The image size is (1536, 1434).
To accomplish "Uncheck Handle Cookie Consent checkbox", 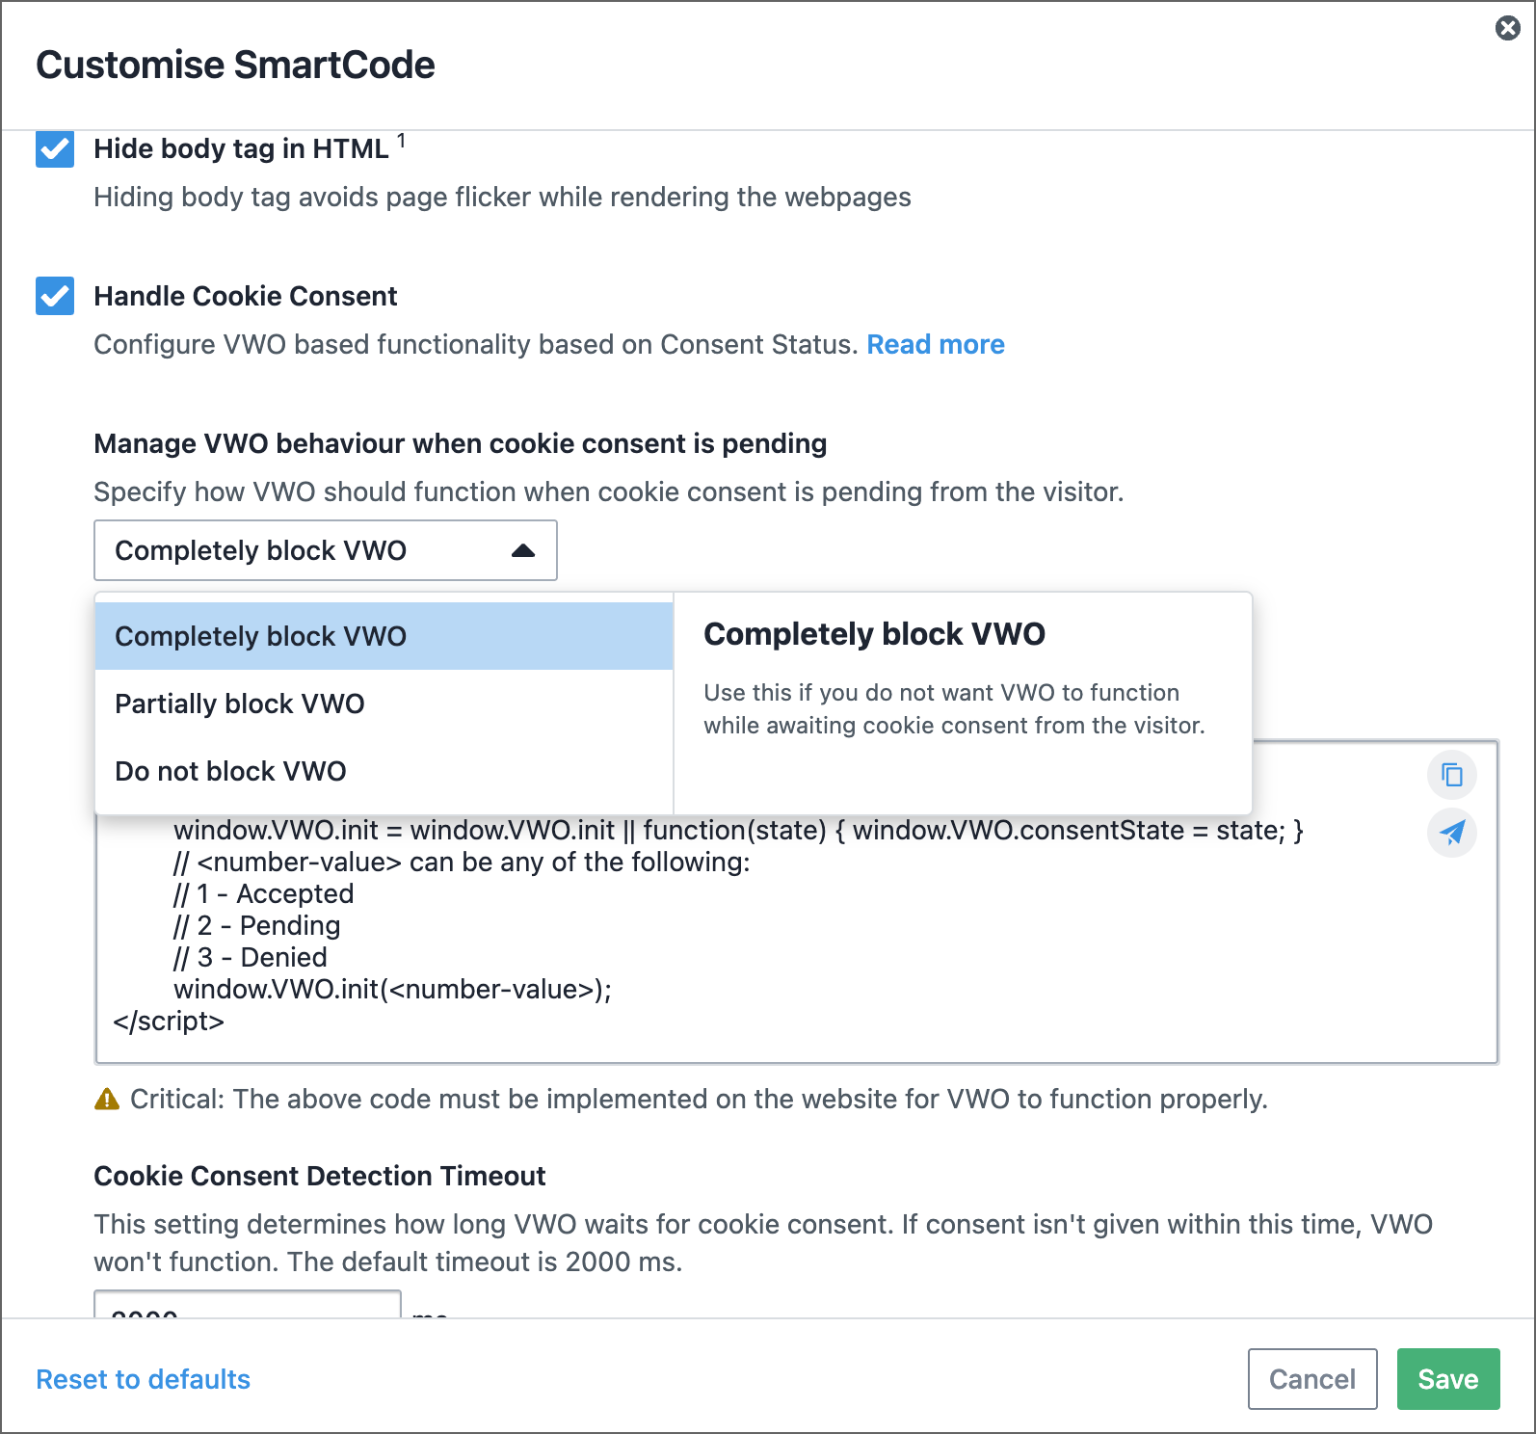I will click(x=55, y=296).
